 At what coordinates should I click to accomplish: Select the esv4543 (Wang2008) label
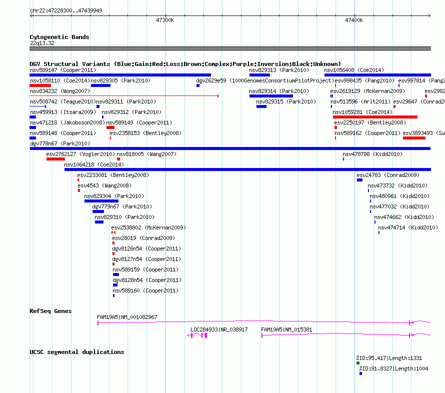click(104, 185)
